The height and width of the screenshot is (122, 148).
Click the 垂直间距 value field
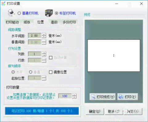[35, 42]
